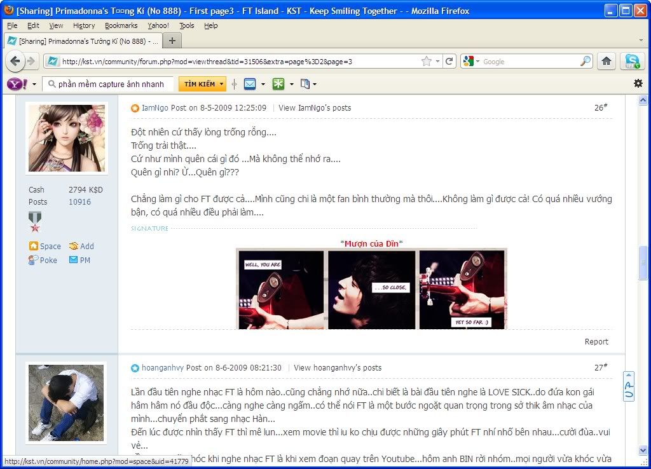Open the list all tabs dropdown
Viewport: 651px width, 469px height.
coord(641,41)
